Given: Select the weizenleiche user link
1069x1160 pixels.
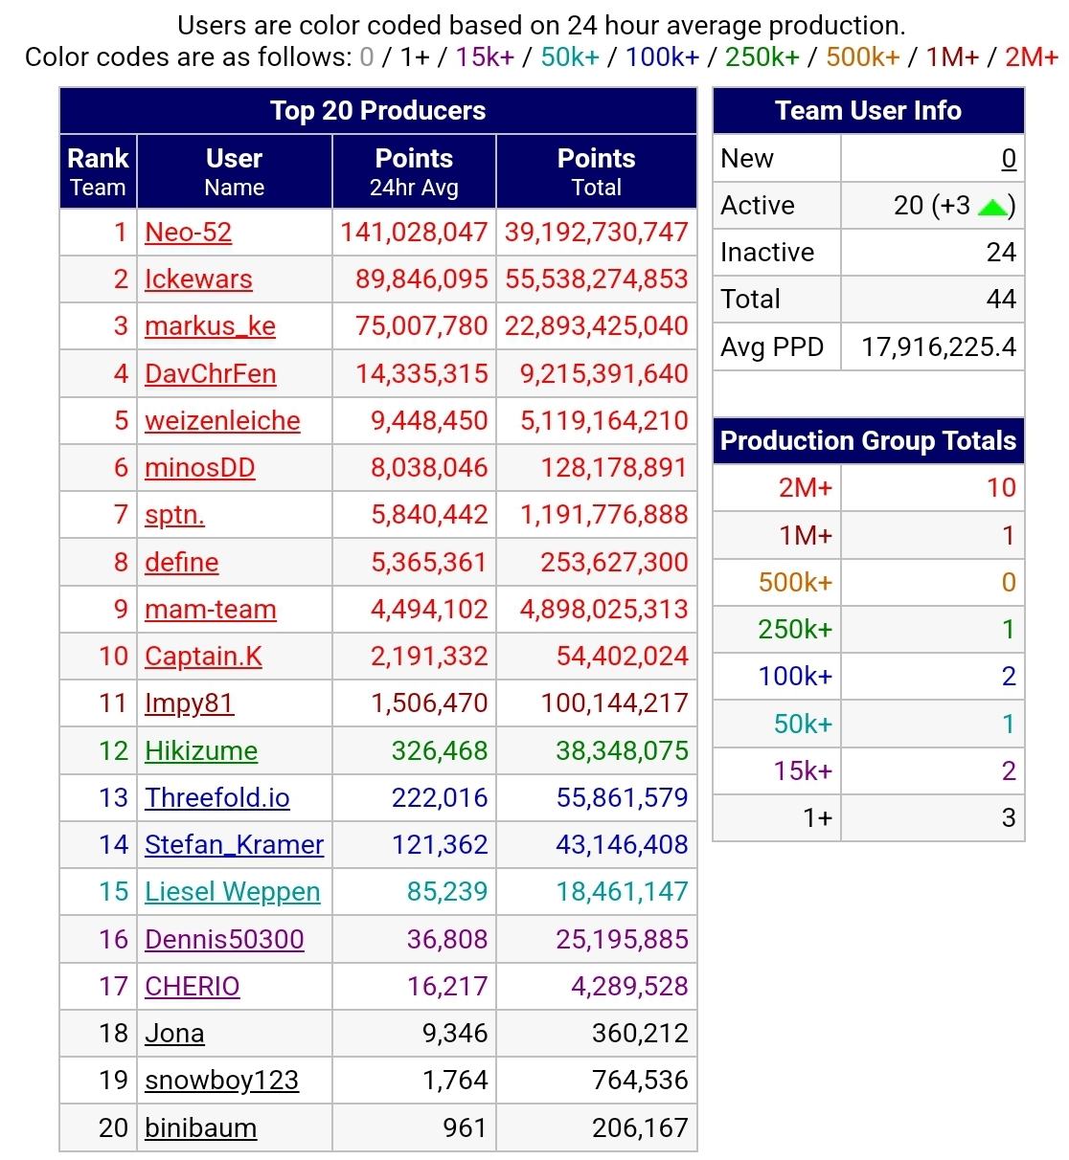Looking at the screenshot, I should tap(222, 421).
